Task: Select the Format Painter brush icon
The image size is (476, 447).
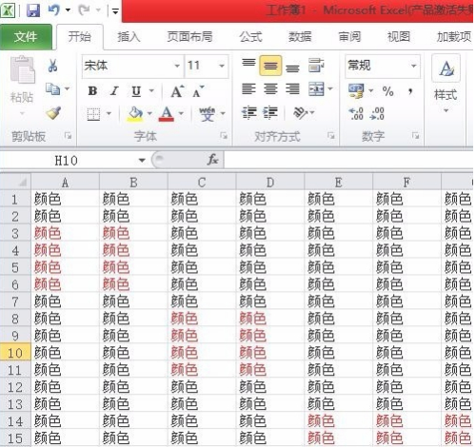Action: 53,113
